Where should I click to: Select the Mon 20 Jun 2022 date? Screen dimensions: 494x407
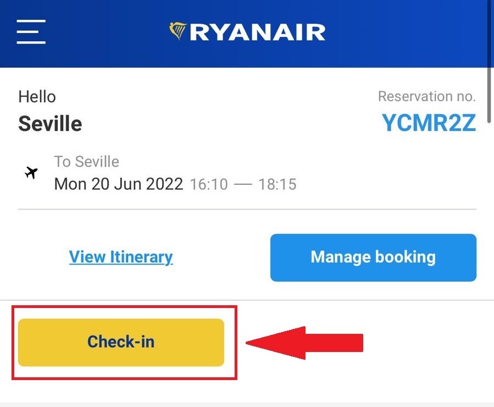[118, 184]
